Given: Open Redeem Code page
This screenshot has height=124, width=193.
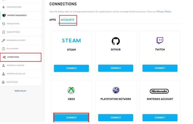Looking at the screenshot, I should (x=21, y=82).
